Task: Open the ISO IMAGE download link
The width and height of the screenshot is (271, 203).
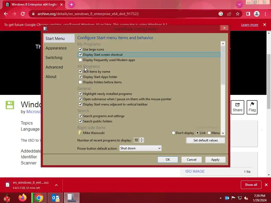Action: 195,171
